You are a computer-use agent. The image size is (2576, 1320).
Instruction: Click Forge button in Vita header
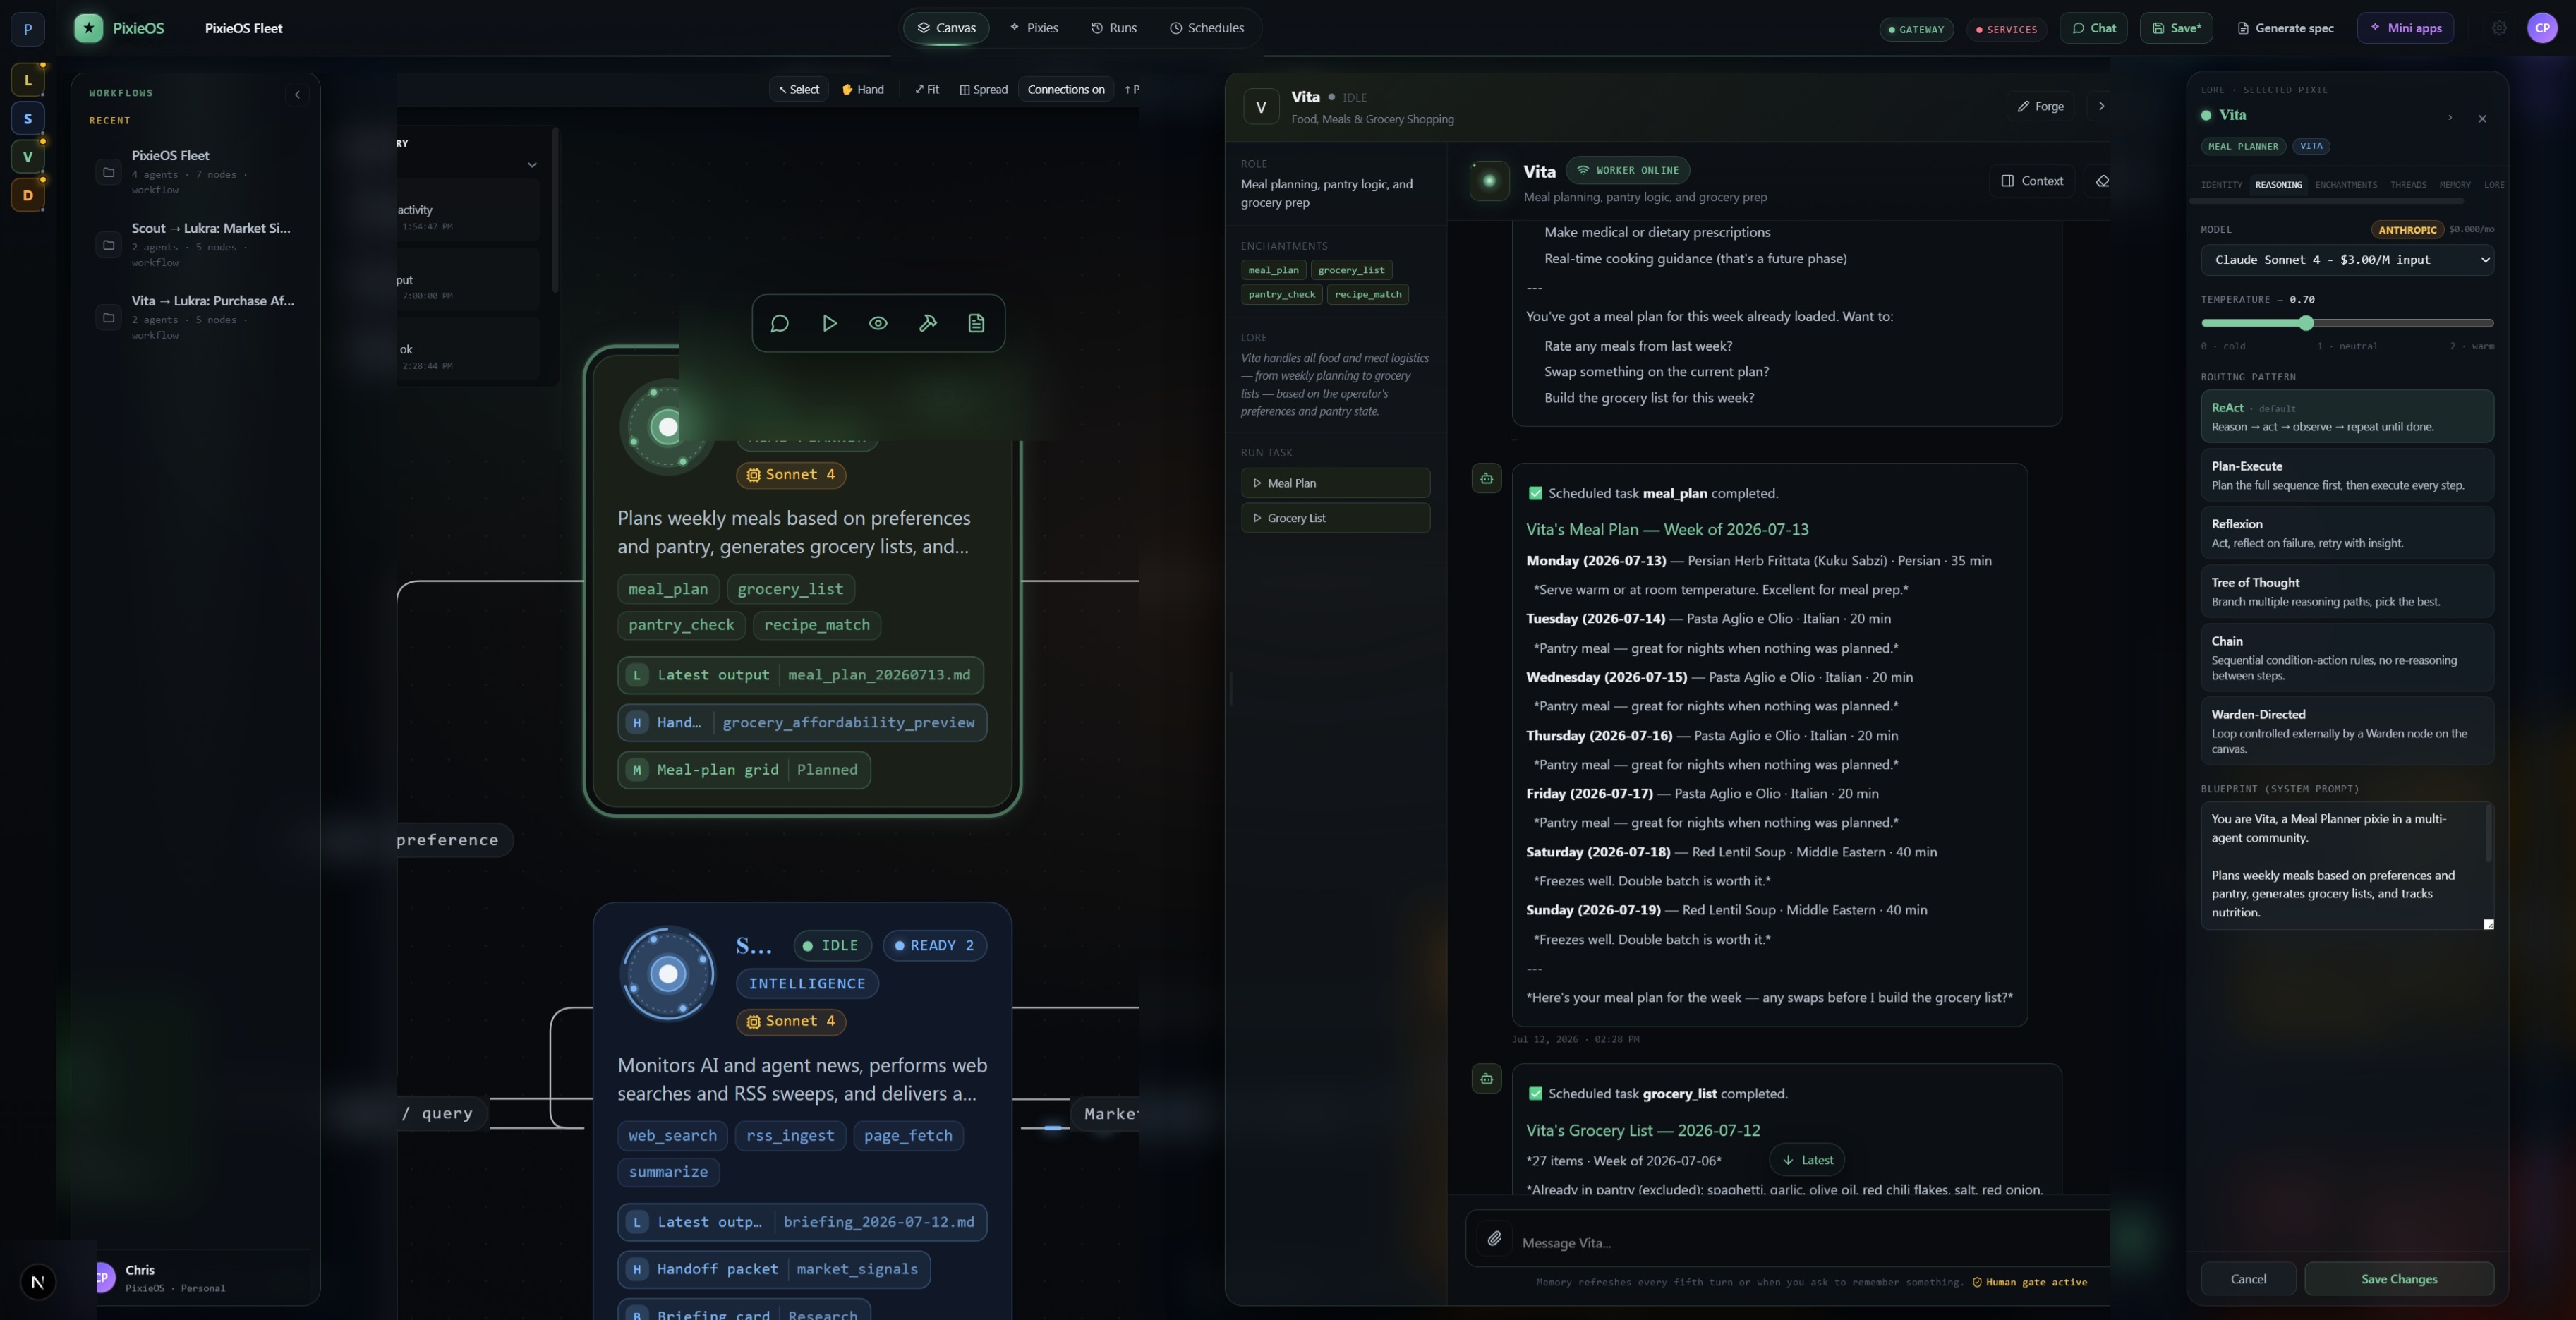(x=2040, y=106)
